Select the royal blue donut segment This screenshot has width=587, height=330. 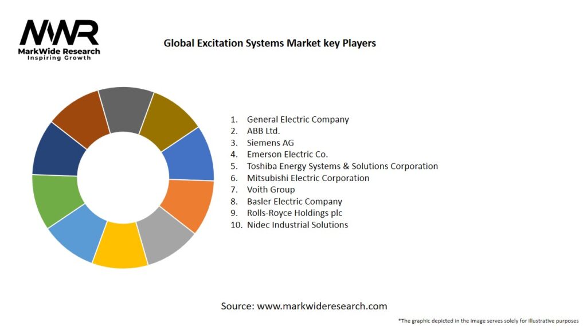click(190, 155)
